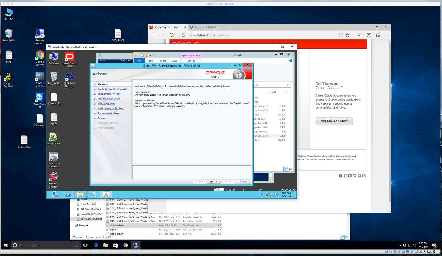This screenshot has height=256, width=442.
Task: Open the Share ribbon tab in the install window
Action: (x=163, y=61)
